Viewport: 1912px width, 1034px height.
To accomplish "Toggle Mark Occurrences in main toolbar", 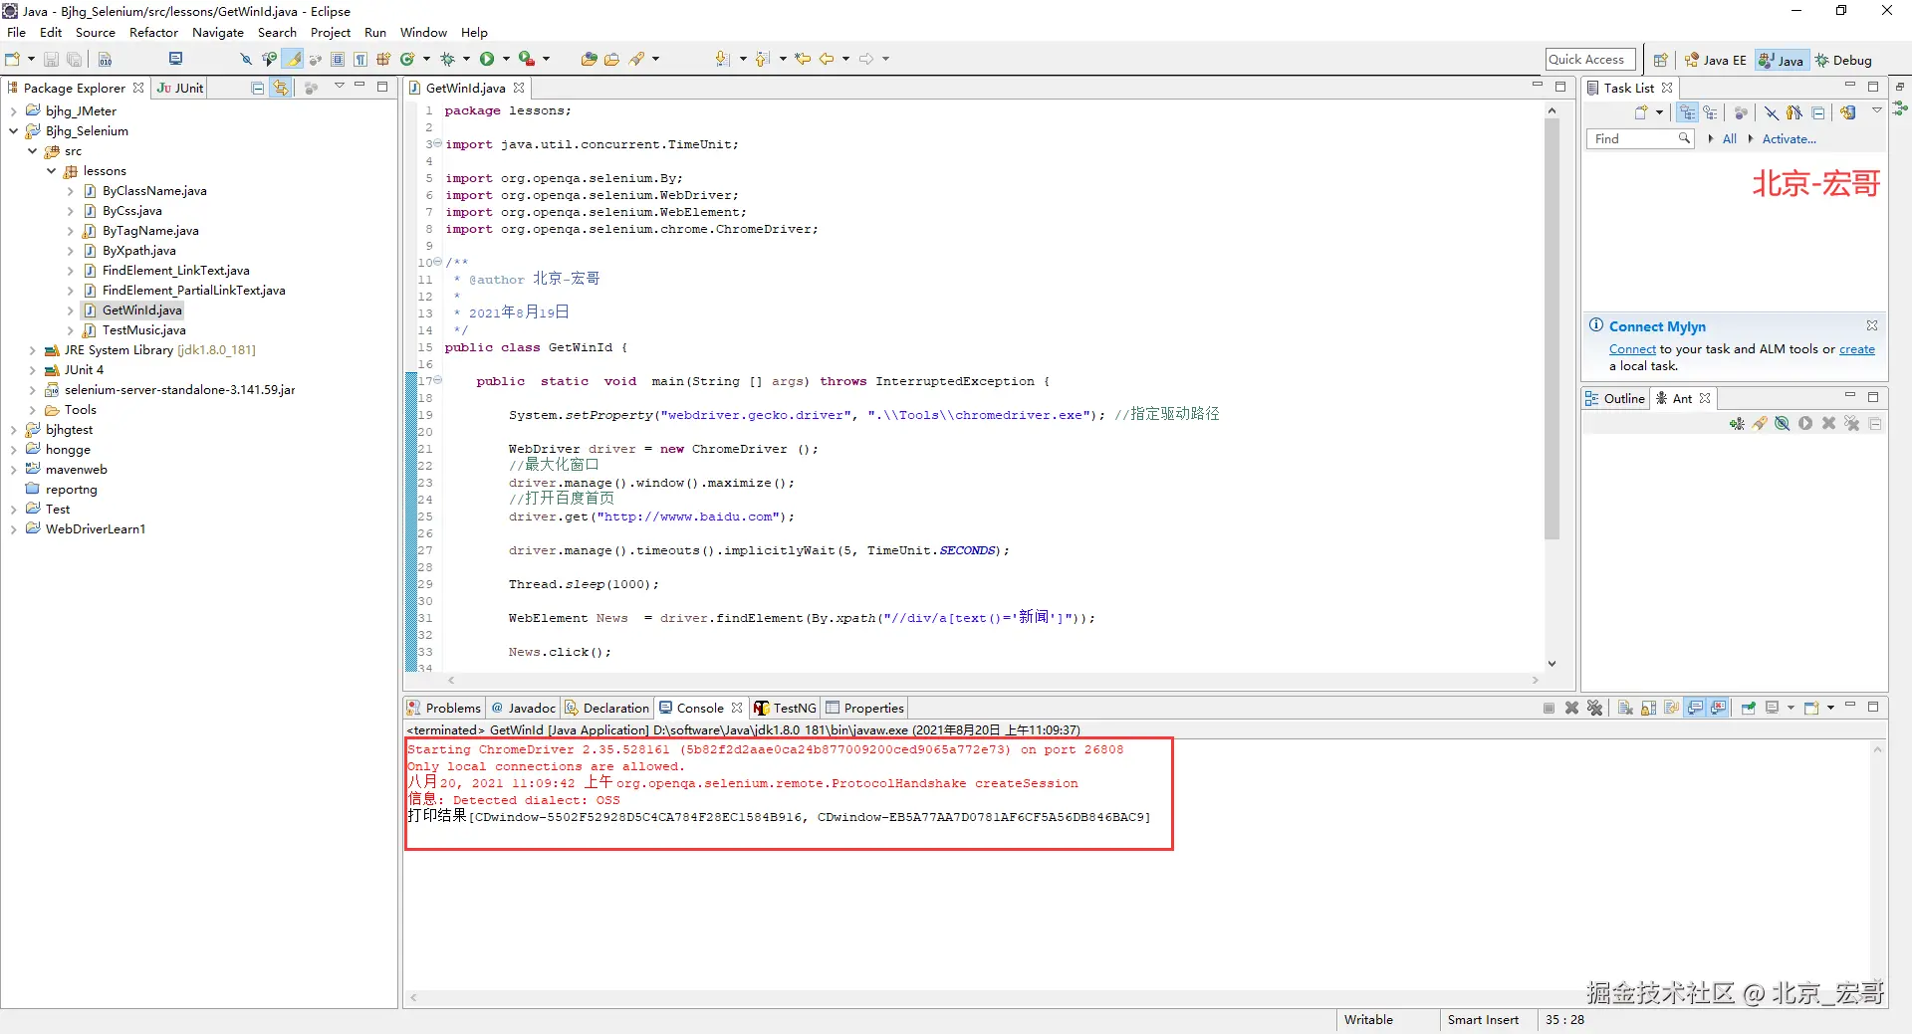I will [293, 60].
